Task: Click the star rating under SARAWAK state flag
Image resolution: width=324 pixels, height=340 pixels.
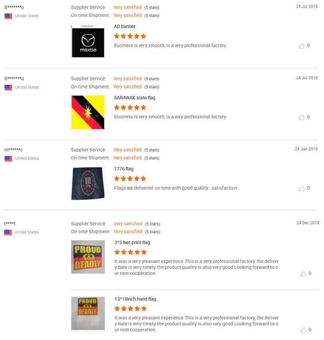Action: point(130,107)
